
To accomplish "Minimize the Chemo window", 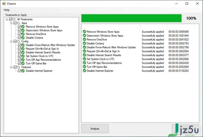I will [176, 4].
